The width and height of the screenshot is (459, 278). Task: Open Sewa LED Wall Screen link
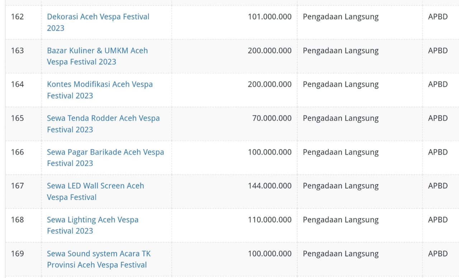95,186
